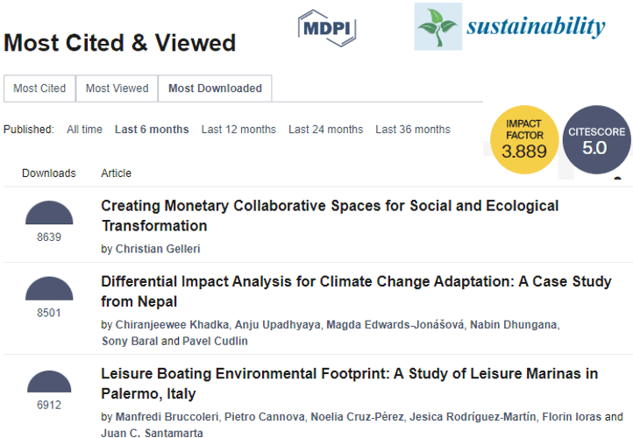Open author Manfredi Bruccoleri's profile
Image resolution: width=633 pixels, height=438 pixels.
click(167, 417)
